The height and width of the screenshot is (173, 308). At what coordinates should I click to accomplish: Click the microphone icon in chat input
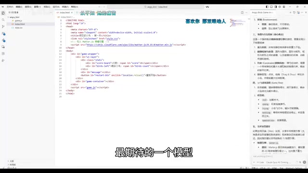point(300,162)
